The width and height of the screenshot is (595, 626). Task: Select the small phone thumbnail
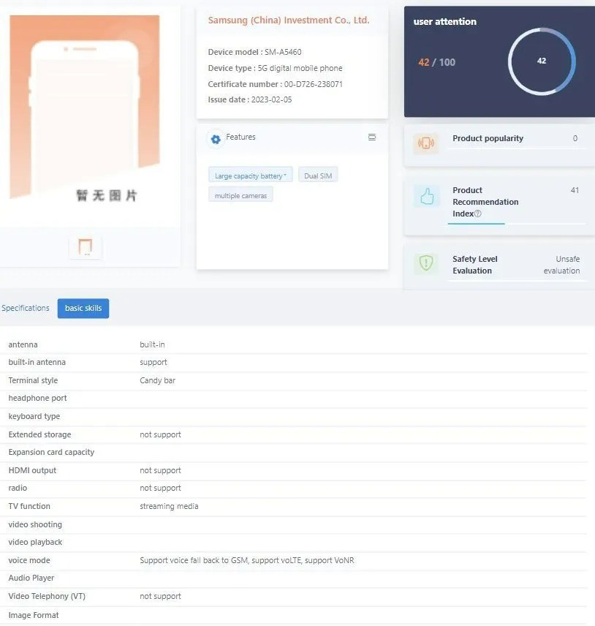pos(86,247)
